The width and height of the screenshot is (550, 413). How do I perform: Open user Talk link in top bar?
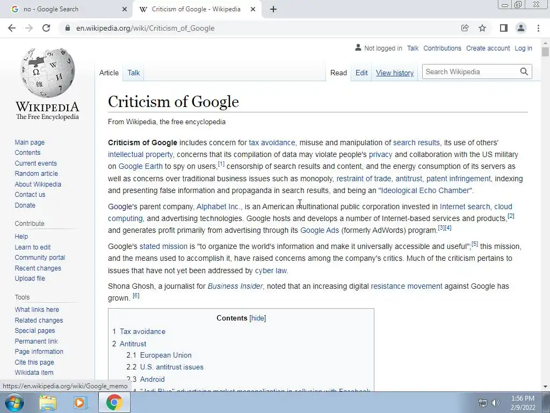tap(412, 48)
